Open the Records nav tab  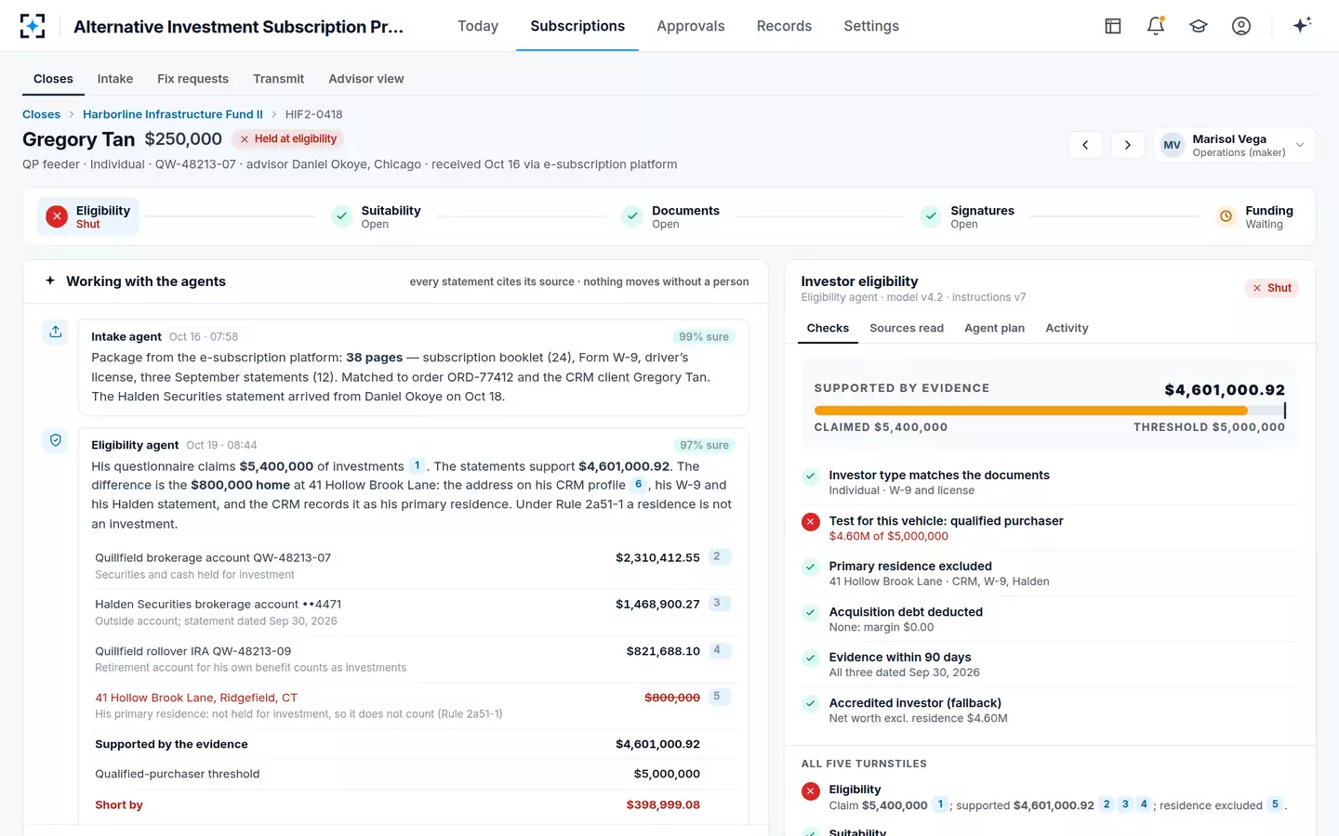784,26
